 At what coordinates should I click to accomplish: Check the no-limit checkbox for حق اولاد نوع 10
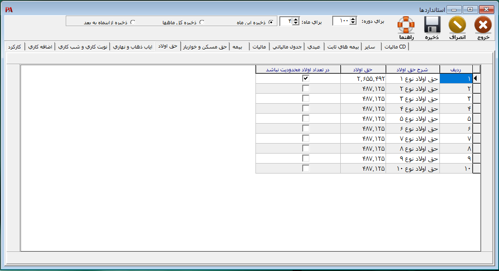[306, 168]
